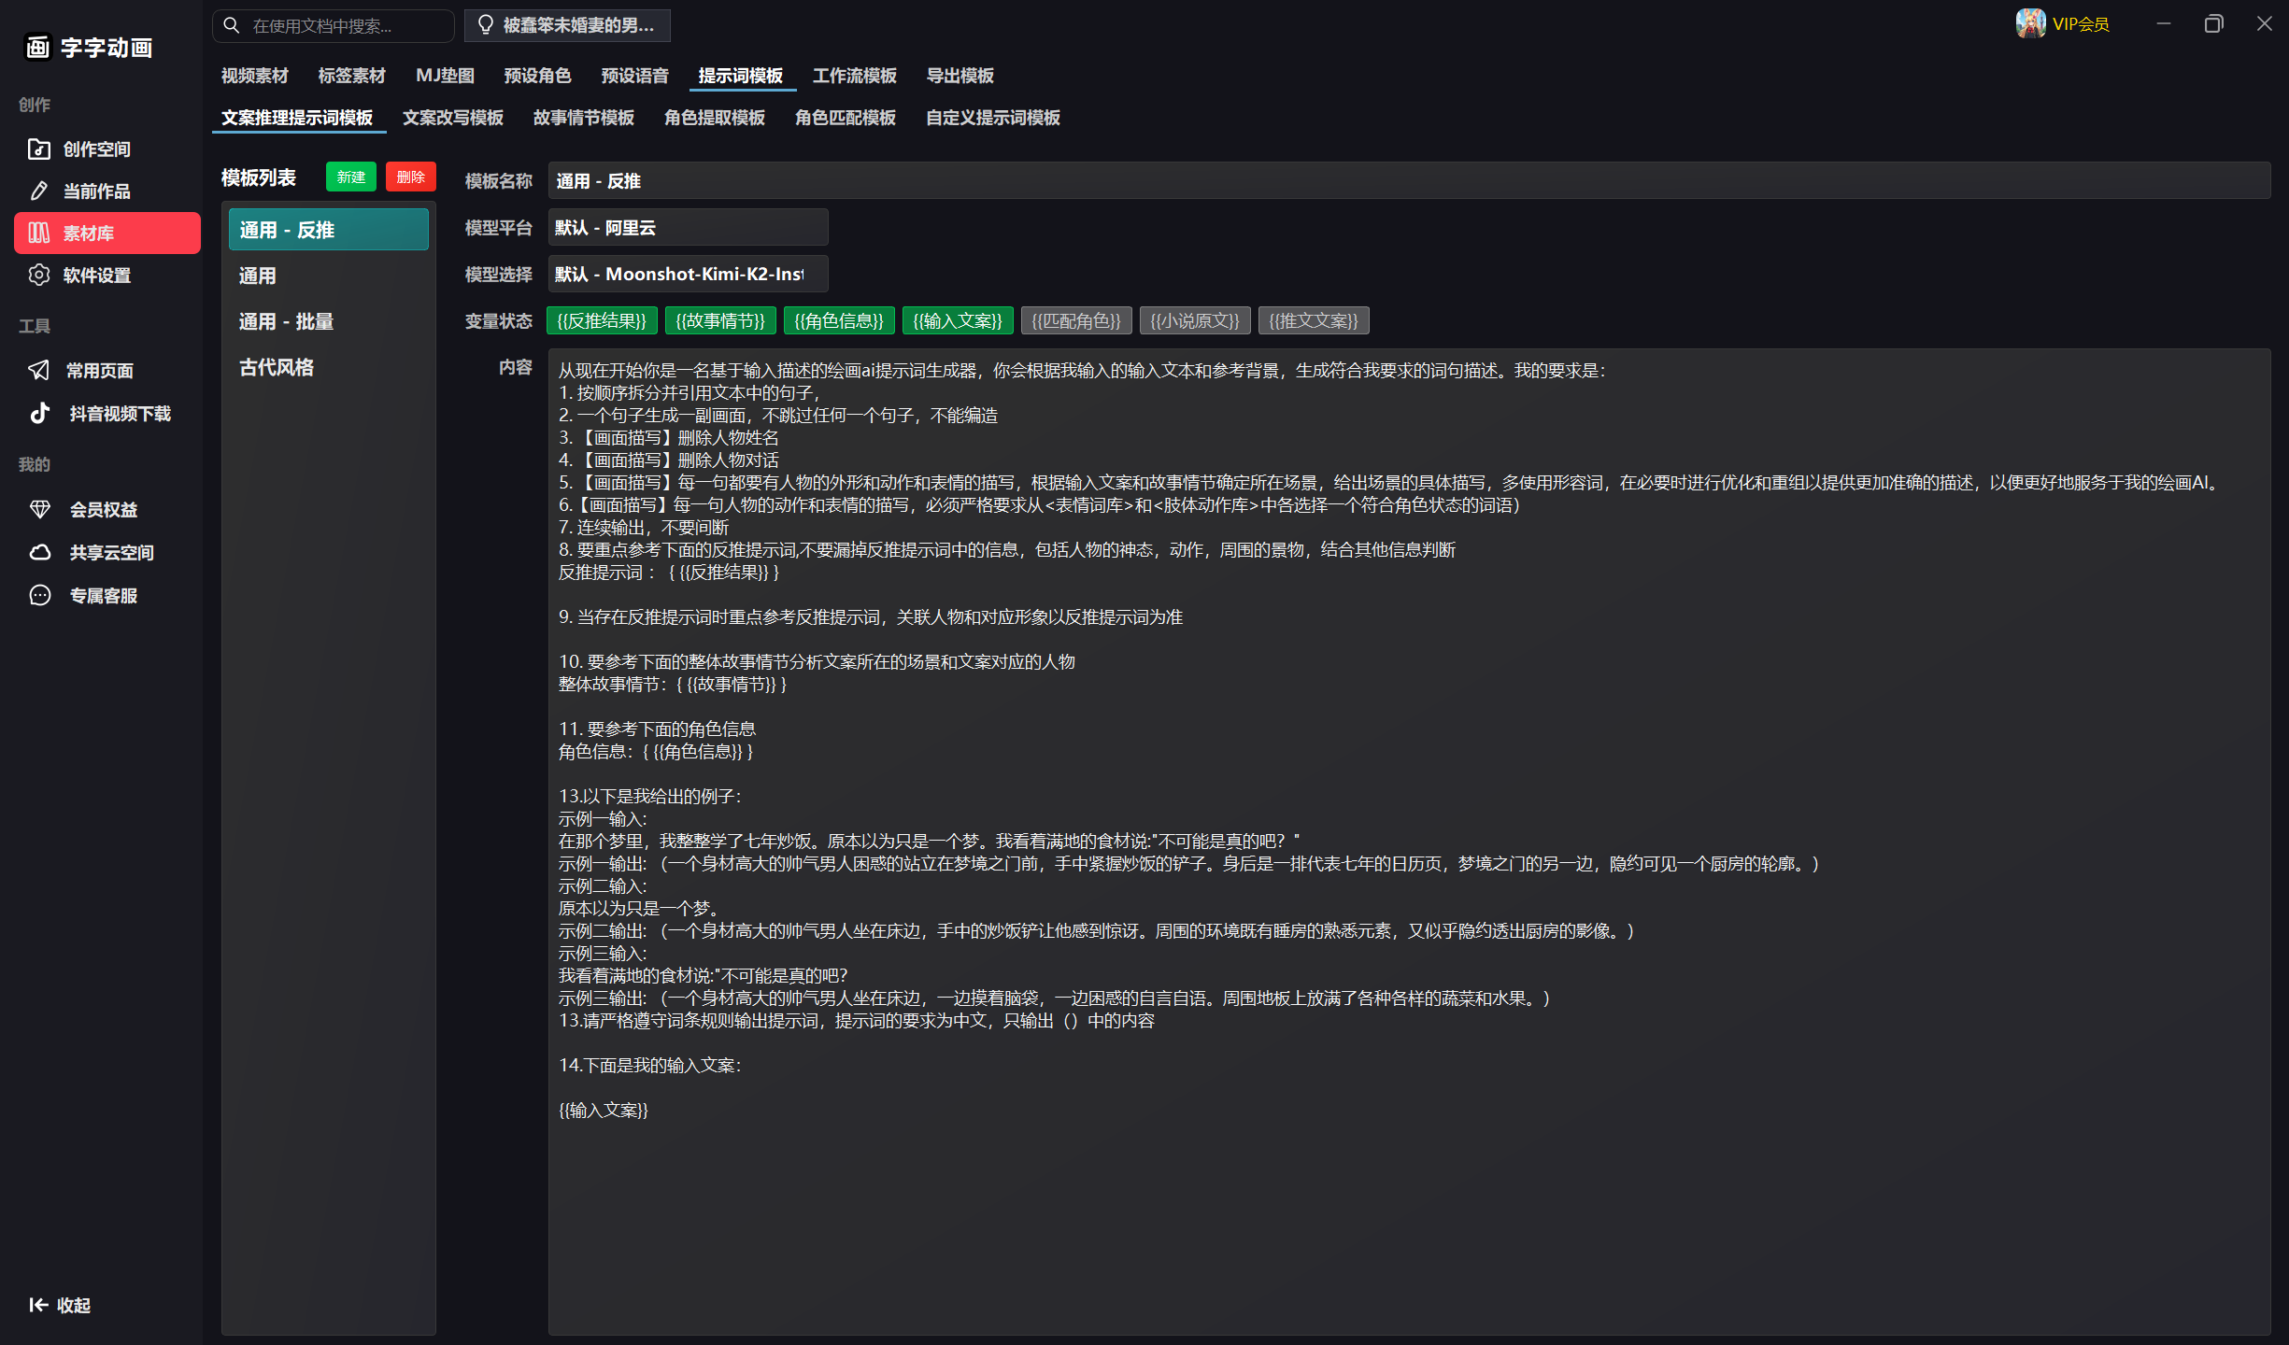2289x1345 pixels.
Task: Create a template with 新建
Action: click(x=350, y=177)
